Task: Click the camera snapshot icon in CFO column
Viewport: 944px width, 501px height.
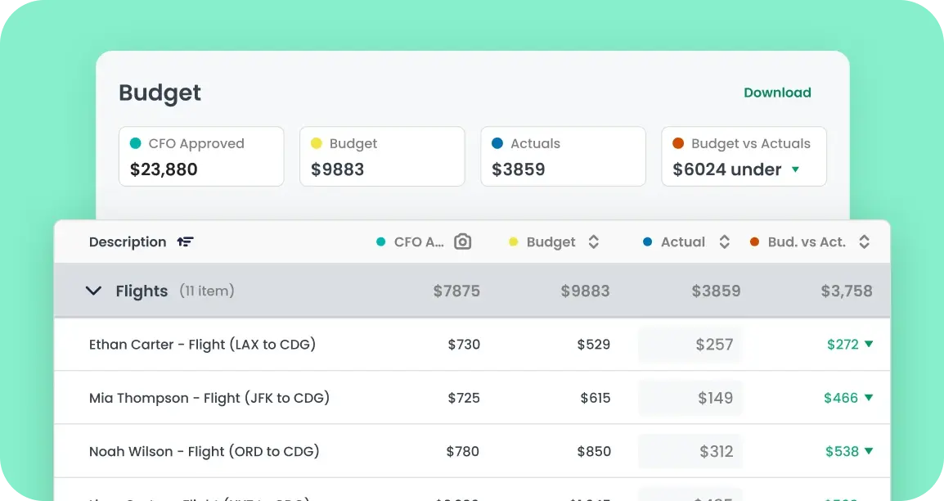Action: click(x=462, y=241)
